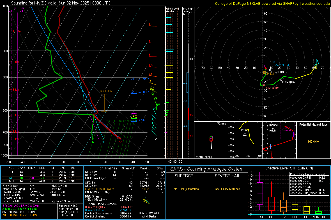Select the MU parcel row

[42, 181]
